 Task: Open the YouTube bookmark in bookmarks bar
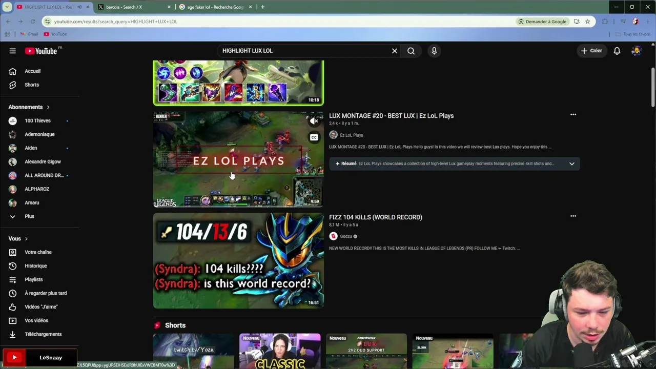pyautogui.click(x=55, y=34)
